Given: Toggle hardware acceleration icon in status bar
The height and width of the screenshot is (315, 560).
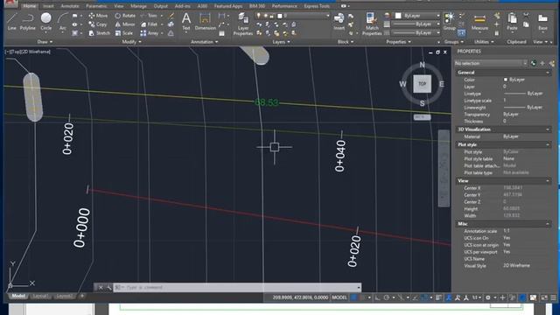Looking at the screenshot, I should point(522,297).
